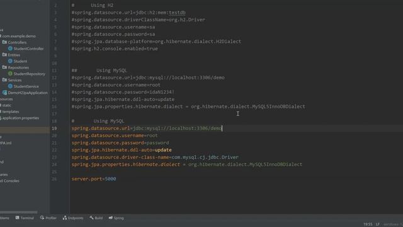Select DemoH2JpaApplication in project tree
Viewport: 403px width, 227px height.
[28, 93]
